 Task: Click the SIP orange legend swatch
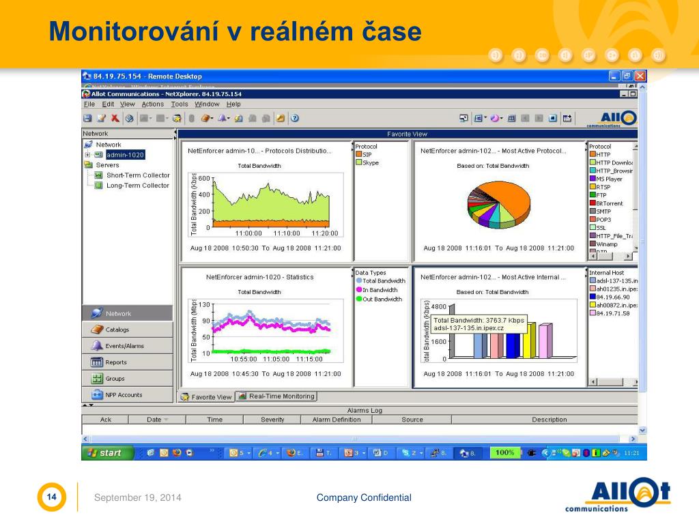pyautogui.click(x=358, y=154)
